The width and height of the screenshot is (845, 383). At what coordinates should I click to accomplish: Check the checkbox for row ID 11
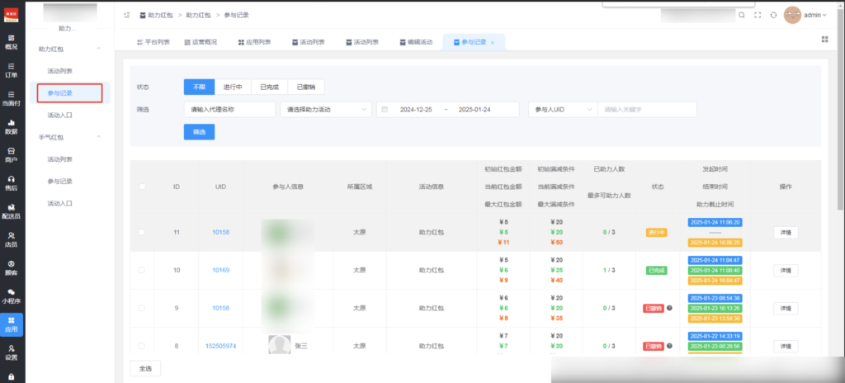point(142,232)
